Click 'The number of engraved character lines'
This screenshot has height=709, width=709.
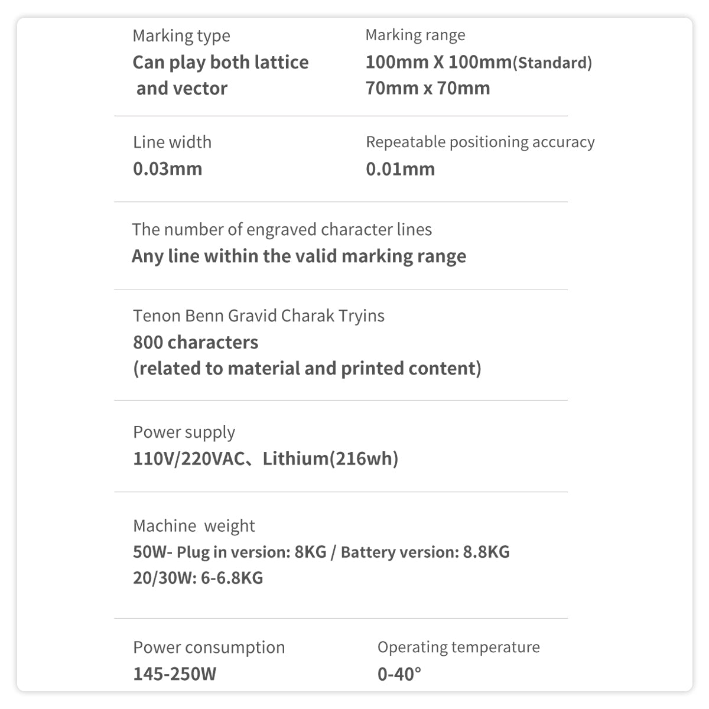point(282,230)
